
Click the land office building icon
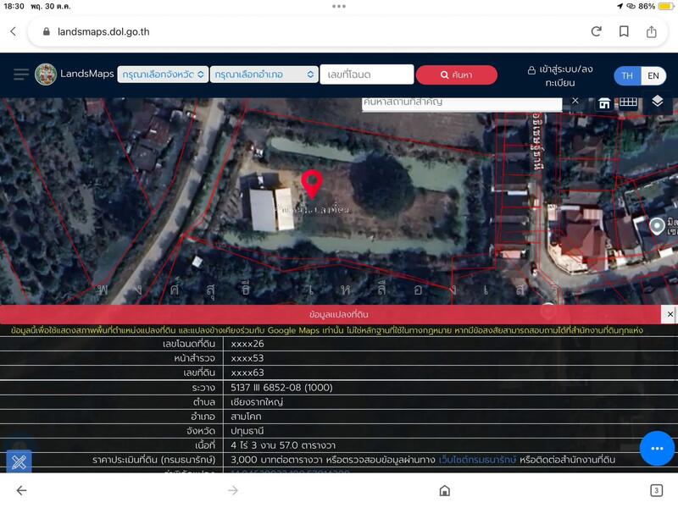604,102
